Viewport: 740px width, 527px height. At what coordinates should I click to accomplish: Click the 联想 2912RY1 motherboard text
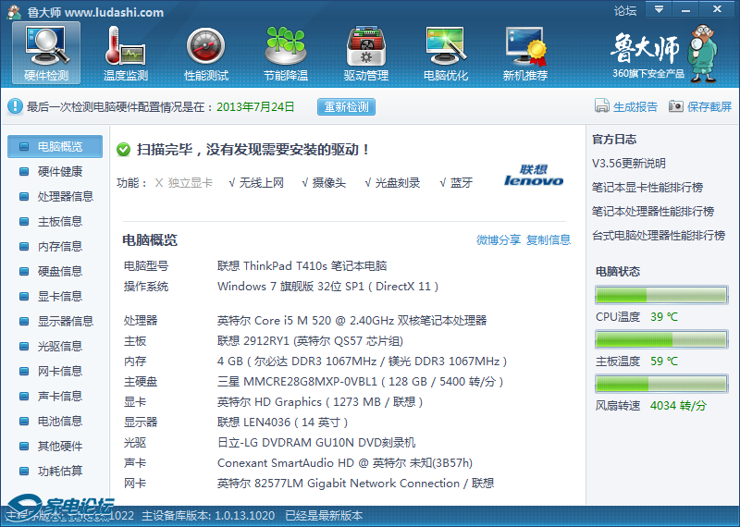click(x=310, y=341)
